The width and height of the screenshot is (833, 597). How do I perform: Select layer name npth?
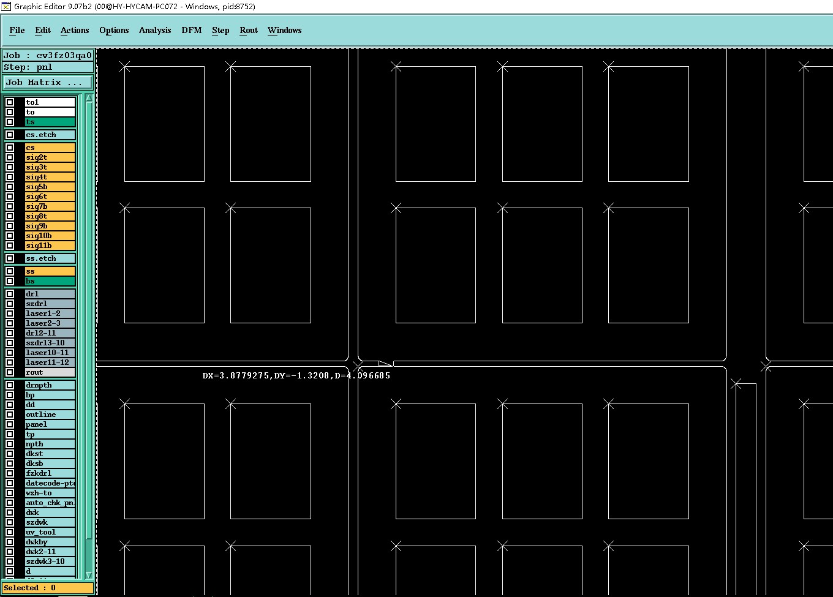(x=50, y=444)
